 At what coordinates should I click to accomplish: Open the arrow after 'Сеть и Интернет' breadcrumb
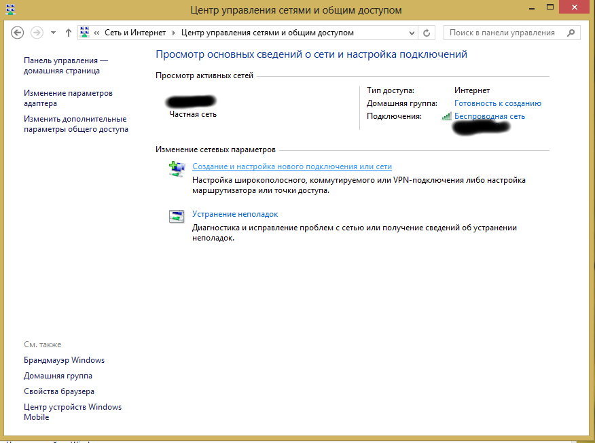point(174,33)
